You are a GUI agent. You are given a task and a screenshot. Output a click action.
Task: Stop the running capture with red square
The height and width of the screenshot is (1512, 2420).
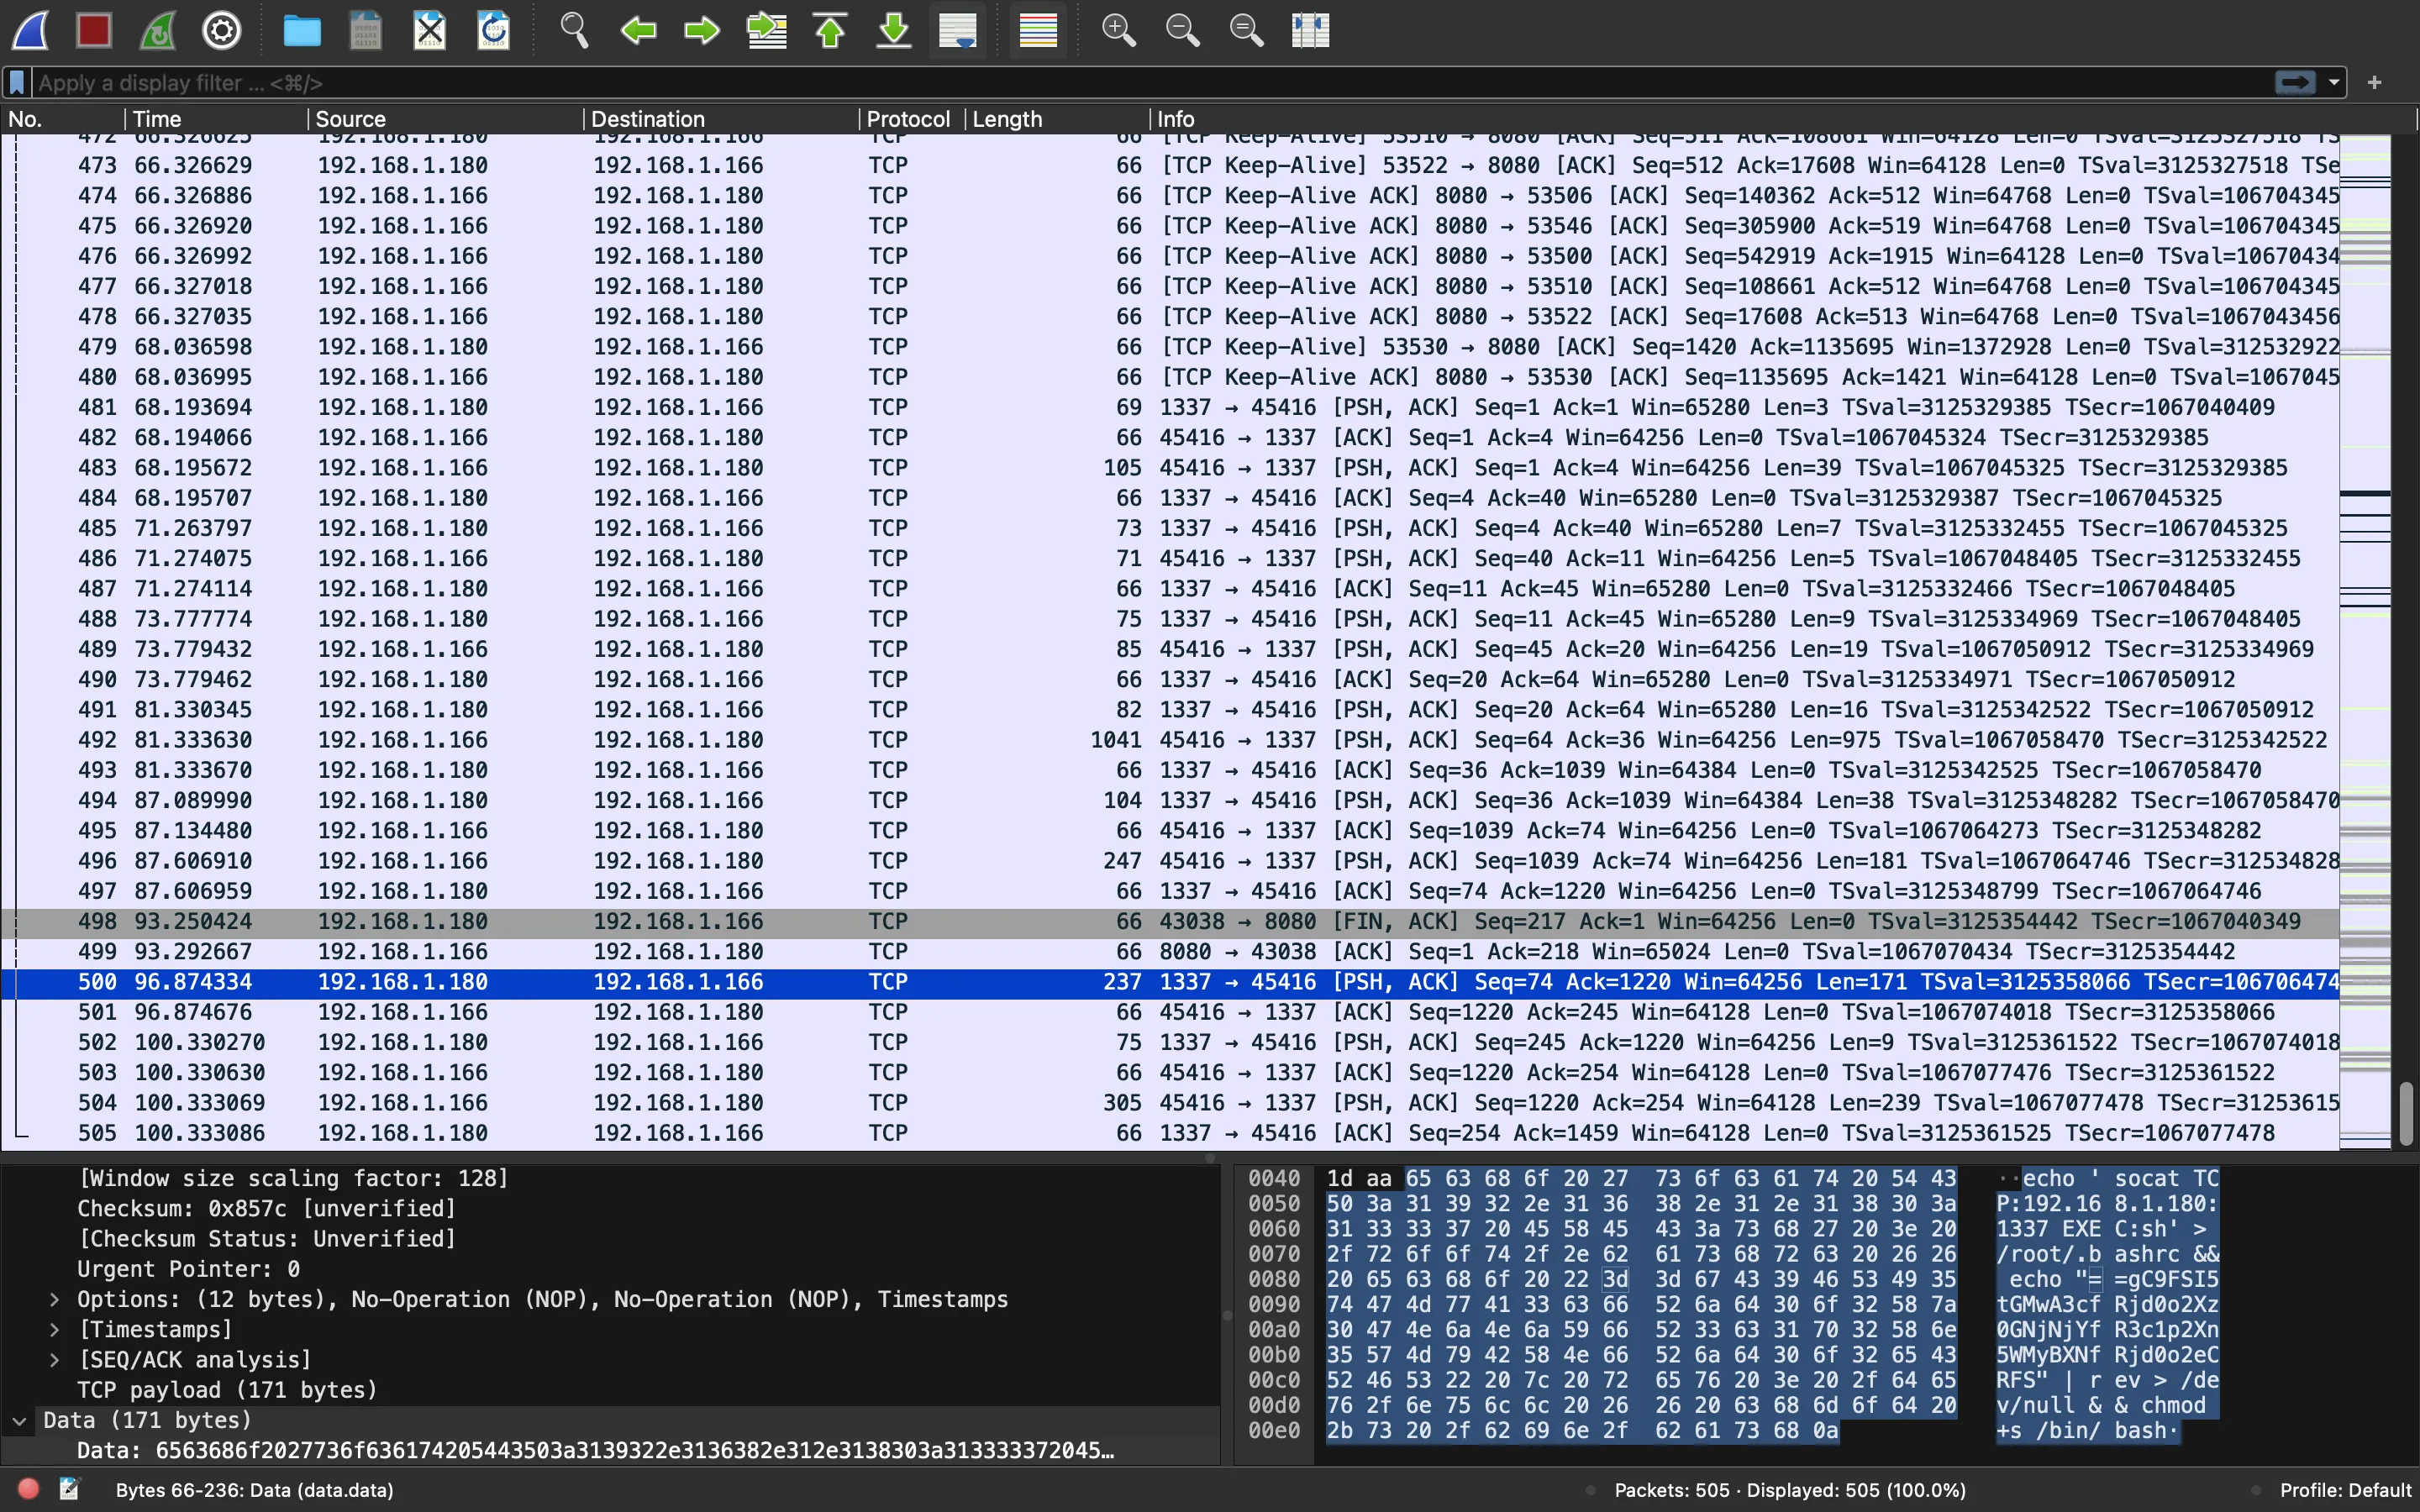click(x=94, y=30)
